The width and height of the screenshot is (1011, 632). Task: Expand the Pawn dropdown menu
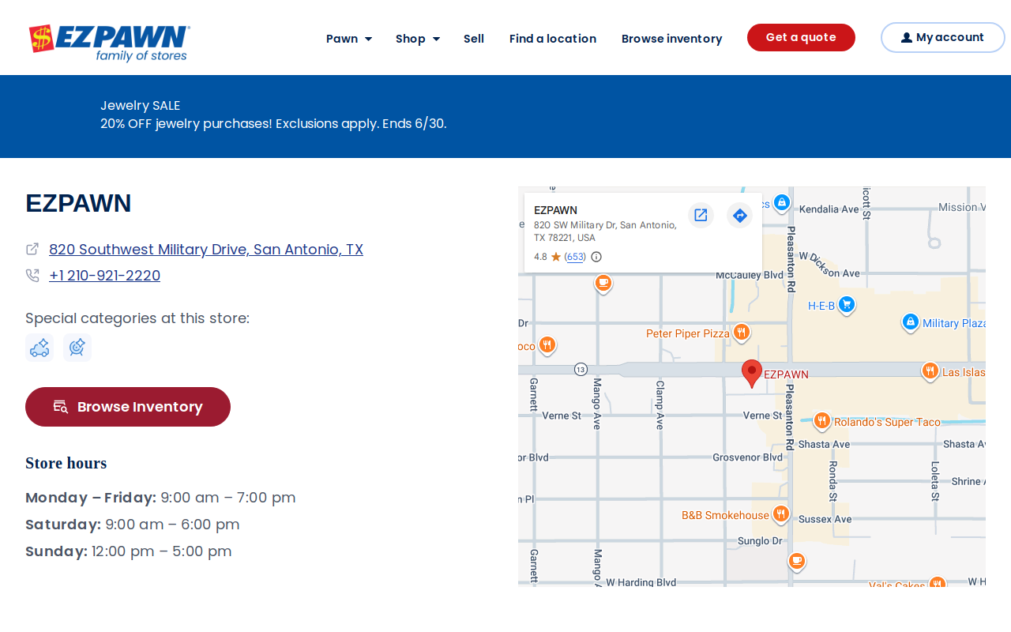[349, 39]
